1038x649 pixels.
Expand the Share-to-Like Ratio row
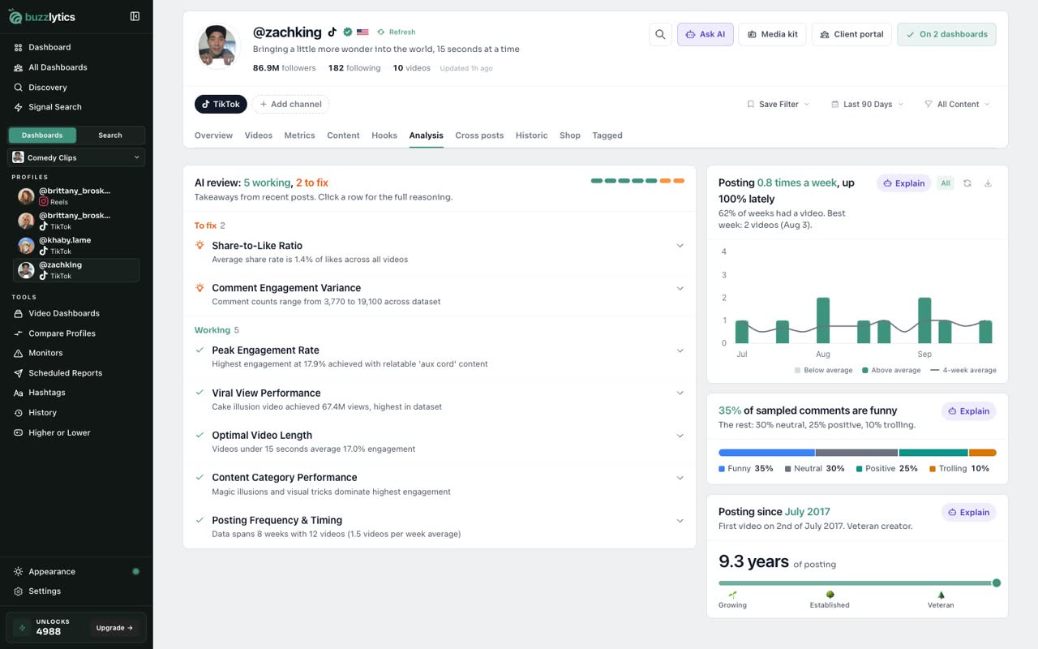pos(440,252)
